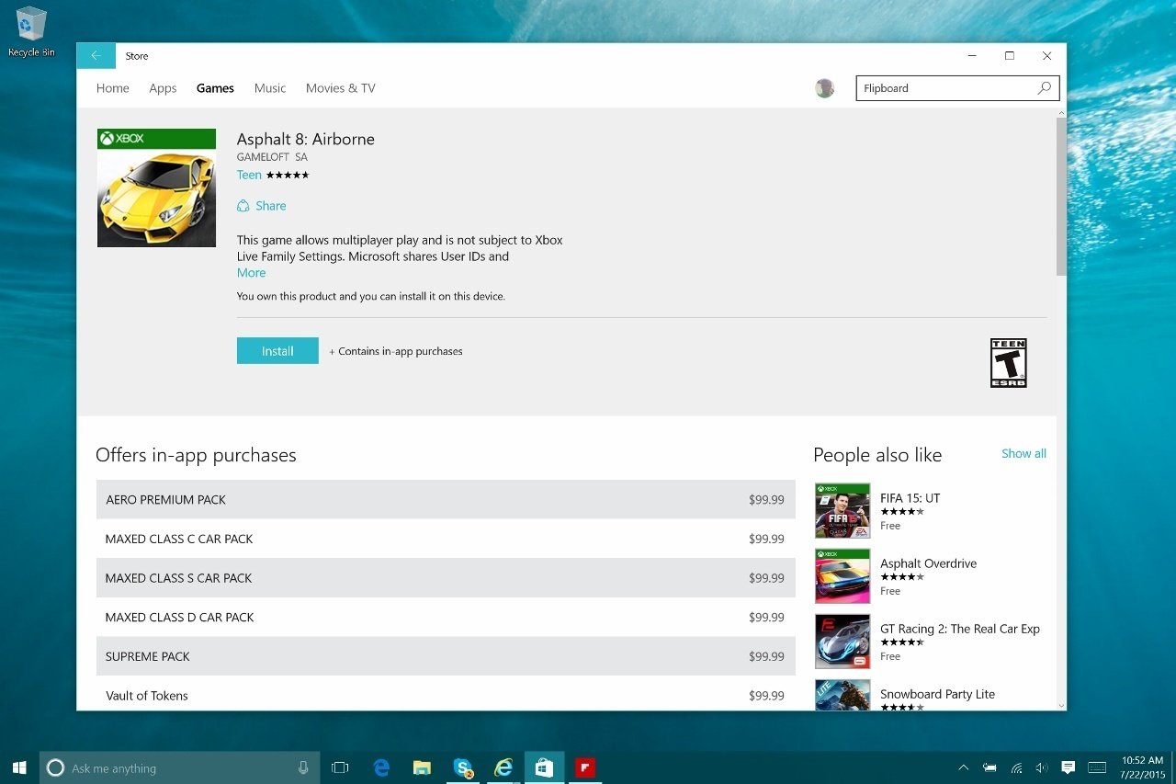
Task: Go back using the Store back arrow
Action: [96, 56]
